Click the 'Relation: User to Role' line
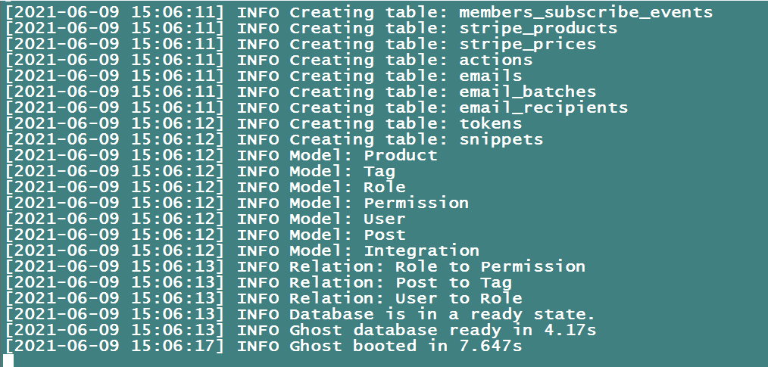The height and width of the screenshot is (367, 768). point(405,298)
